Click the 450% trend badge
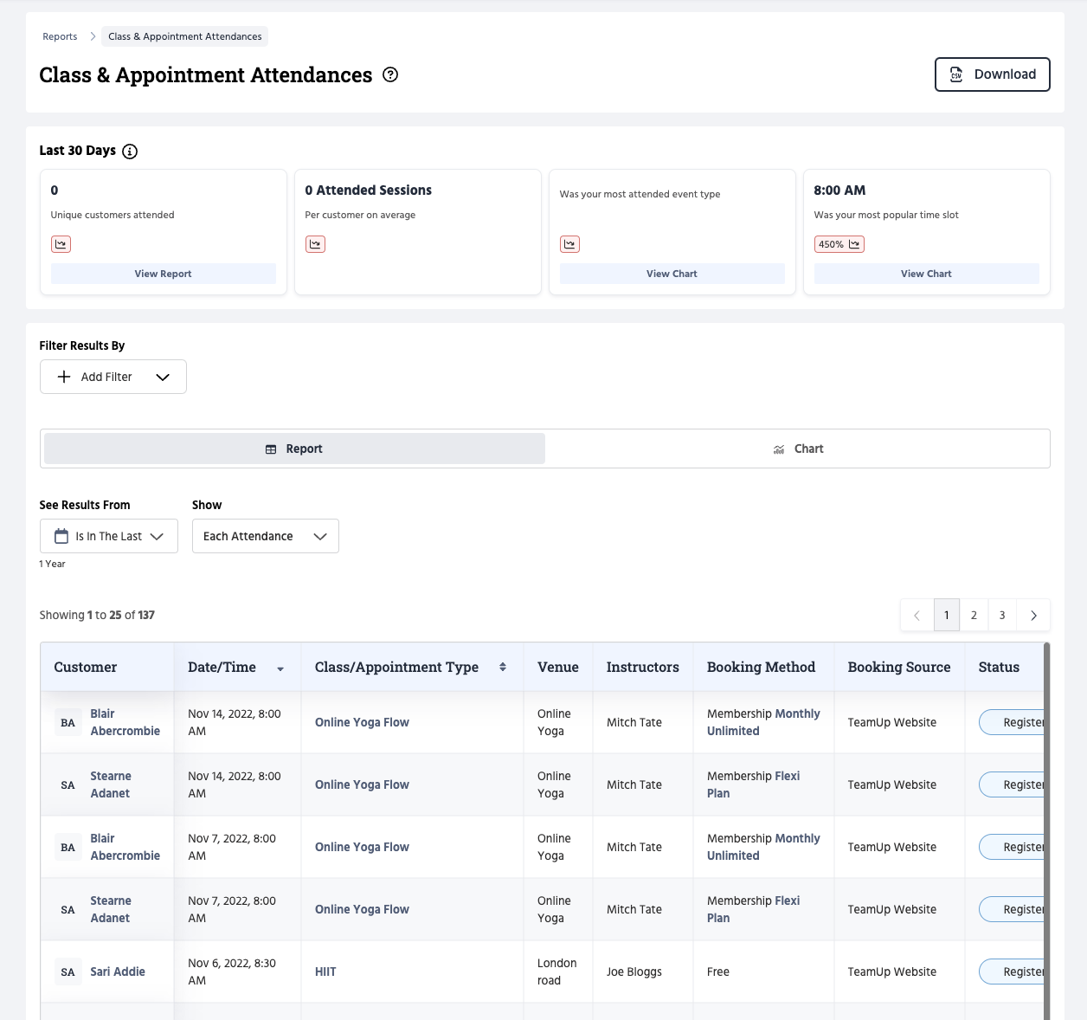This screenshot has height=1020, width=1087. tap(839, 244)
